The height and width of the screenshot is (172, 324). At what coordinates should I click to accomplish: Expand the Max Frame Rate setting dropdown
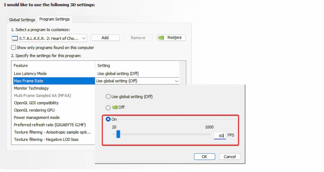[176, 81]
